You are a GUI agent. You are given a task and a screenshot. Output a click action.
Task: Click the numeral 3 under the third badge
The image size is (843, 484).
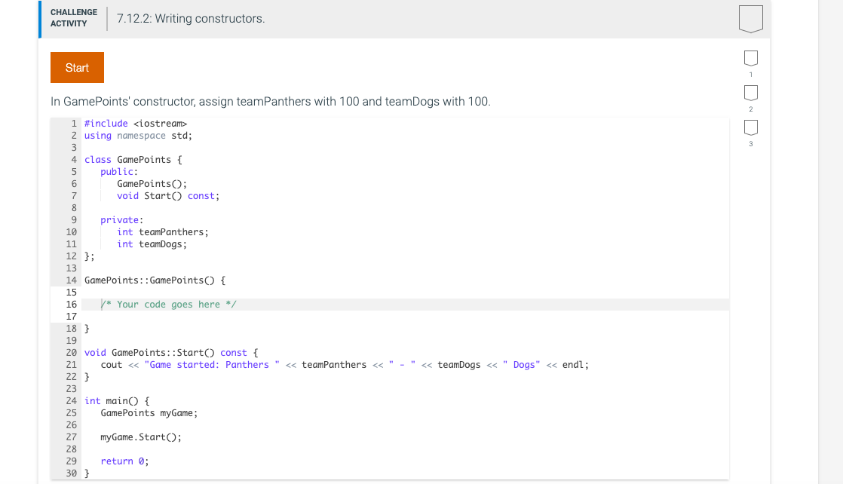point(750,144)
